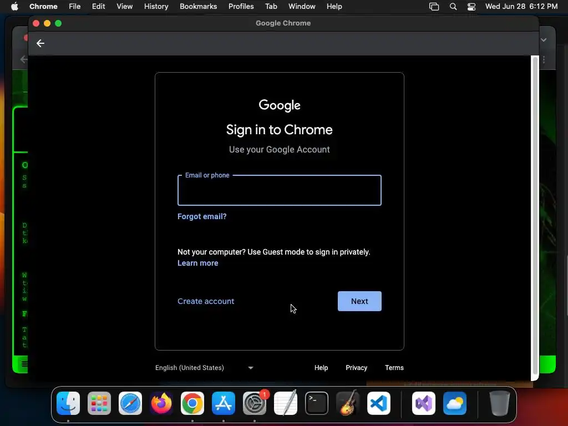Open the Profiles menu
This screenshot has height=426, width=568.
241,6
